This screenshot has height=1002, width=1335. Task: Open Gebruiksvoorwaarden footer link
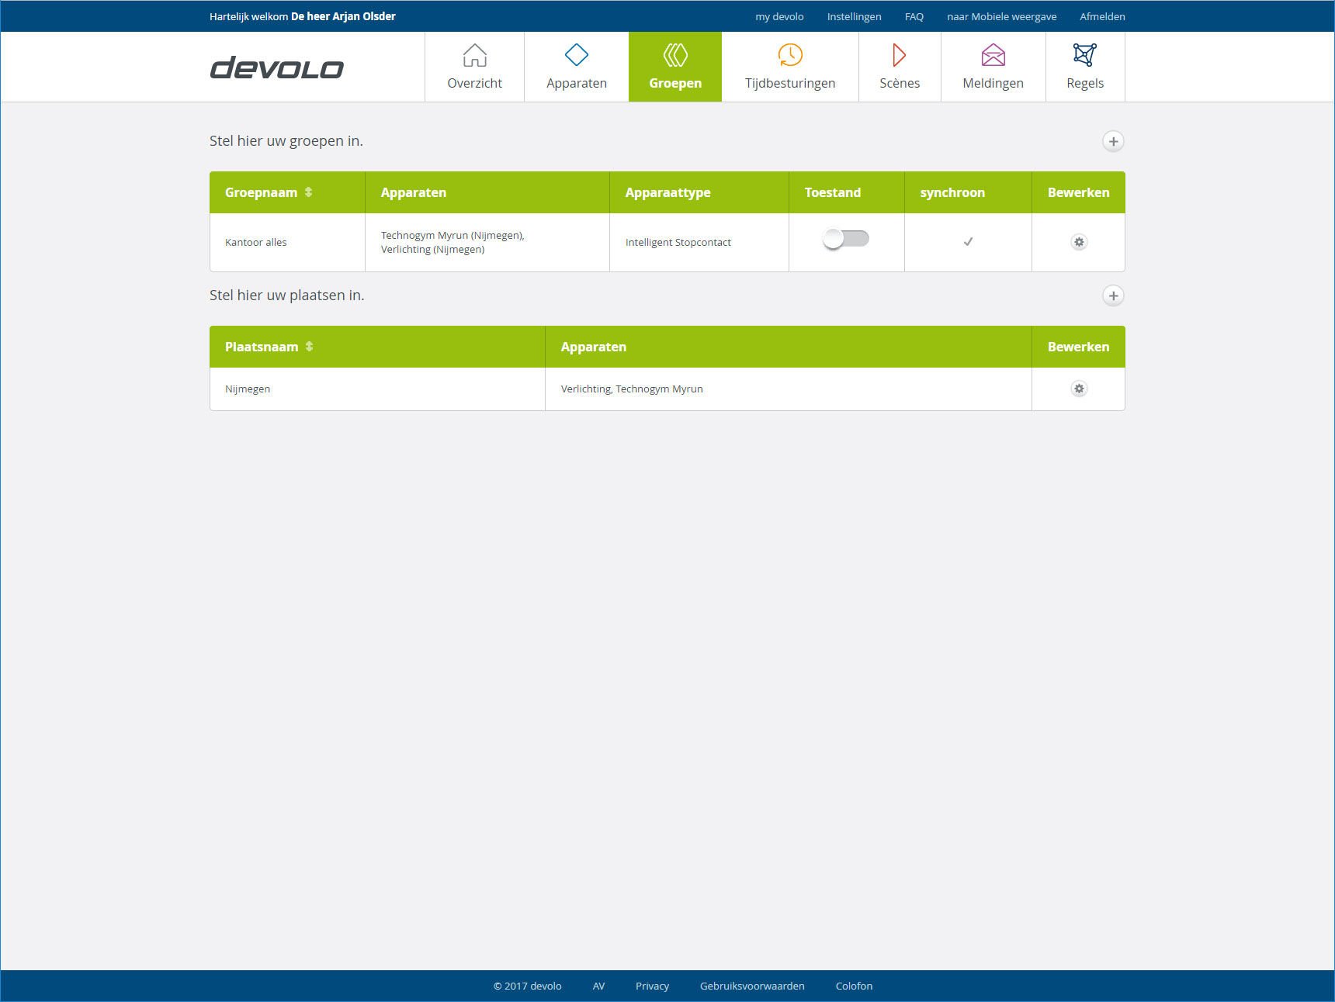[x=752, y=986]
